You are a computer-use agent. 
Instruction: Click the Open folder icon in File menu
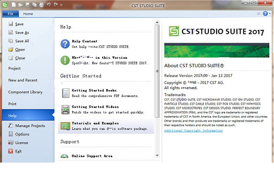[x=11, y=49]
